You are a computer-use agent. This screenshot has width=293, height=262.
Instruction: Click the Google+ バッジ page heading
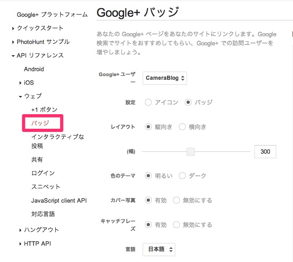tap(138, 12)
